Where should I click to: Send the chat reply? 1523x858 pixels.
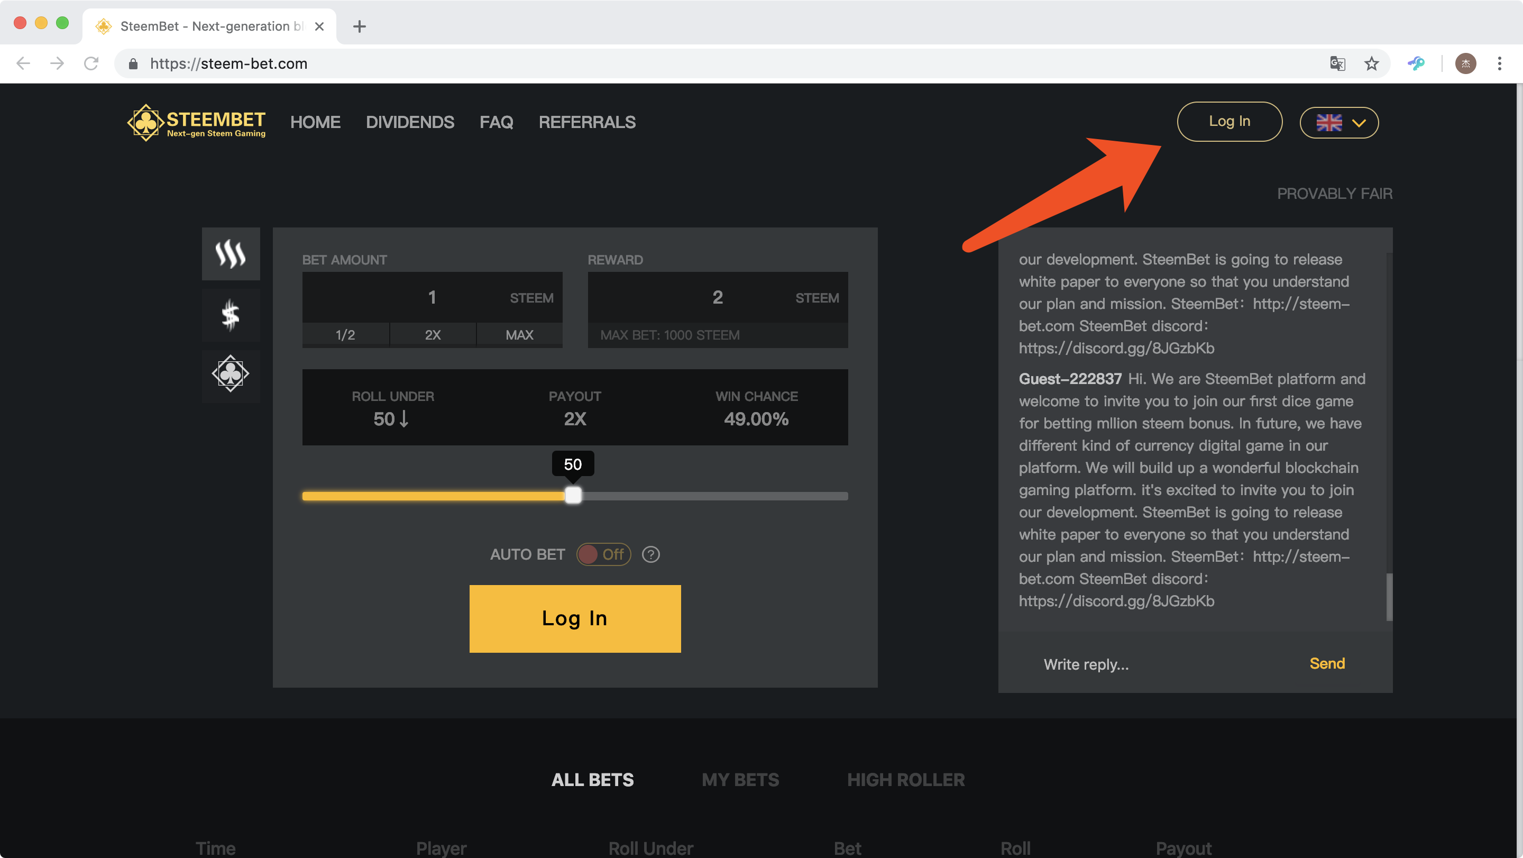click(1327, 663)
